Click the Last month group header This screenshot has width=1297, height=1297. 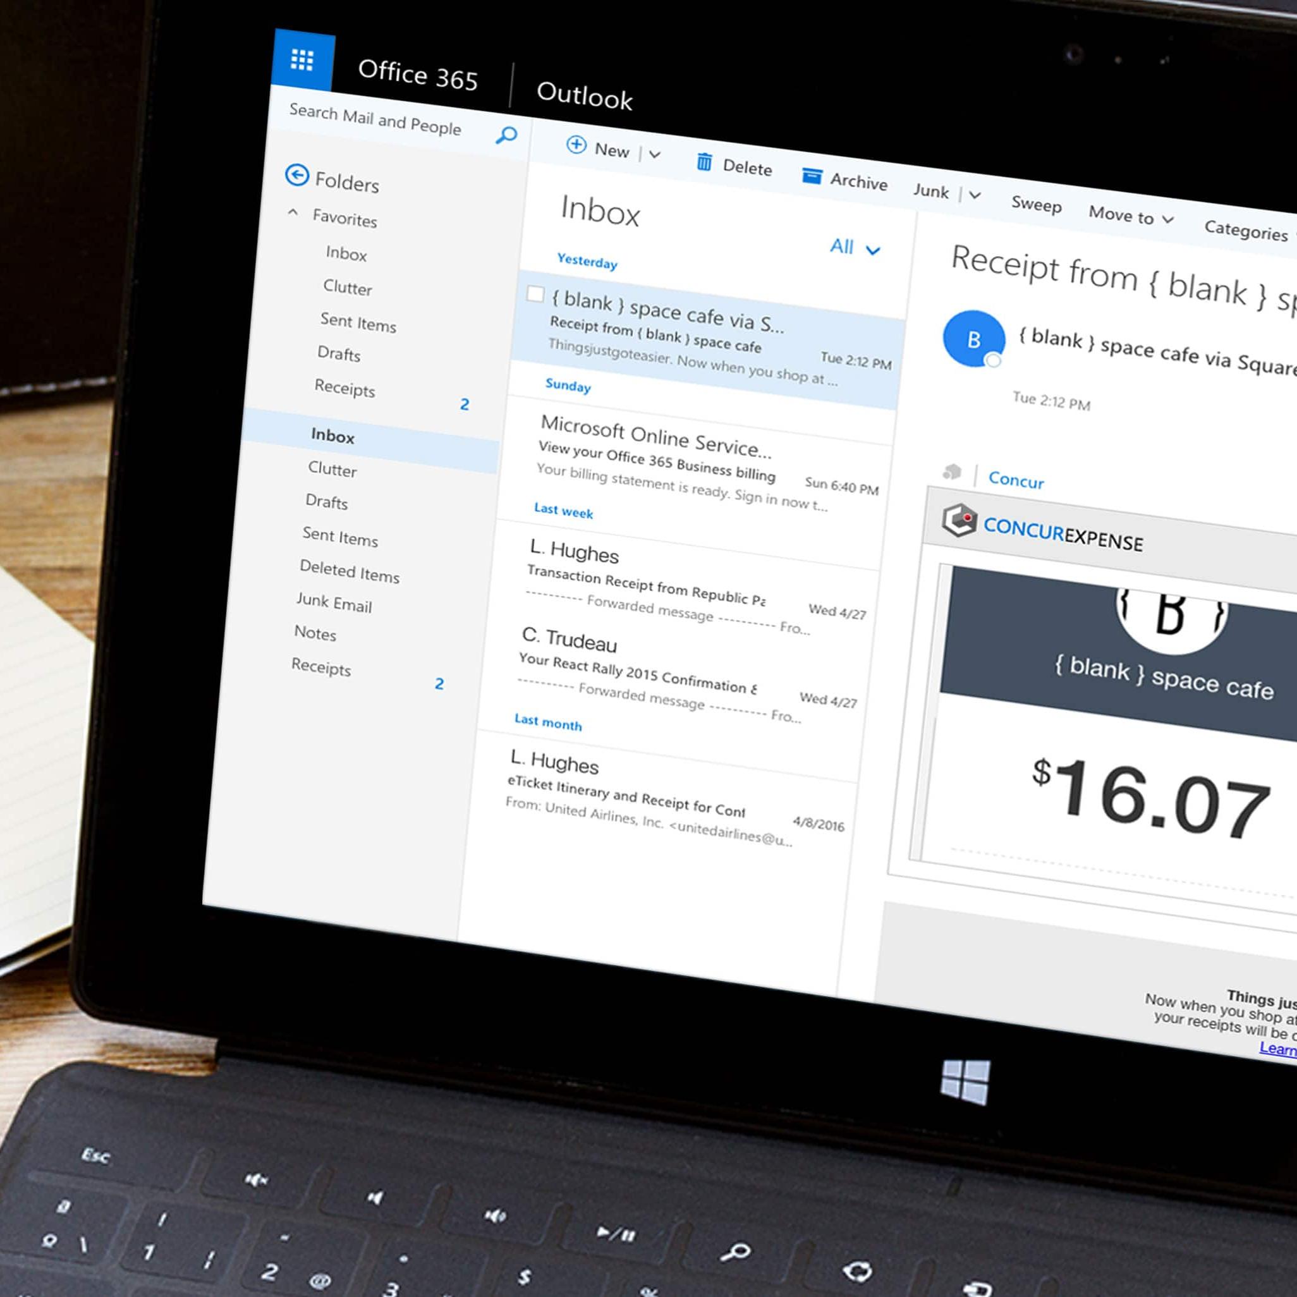pos(548,722)
